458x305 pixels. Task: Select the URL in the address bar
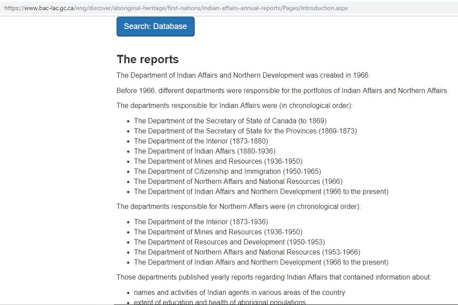(176, 8)
